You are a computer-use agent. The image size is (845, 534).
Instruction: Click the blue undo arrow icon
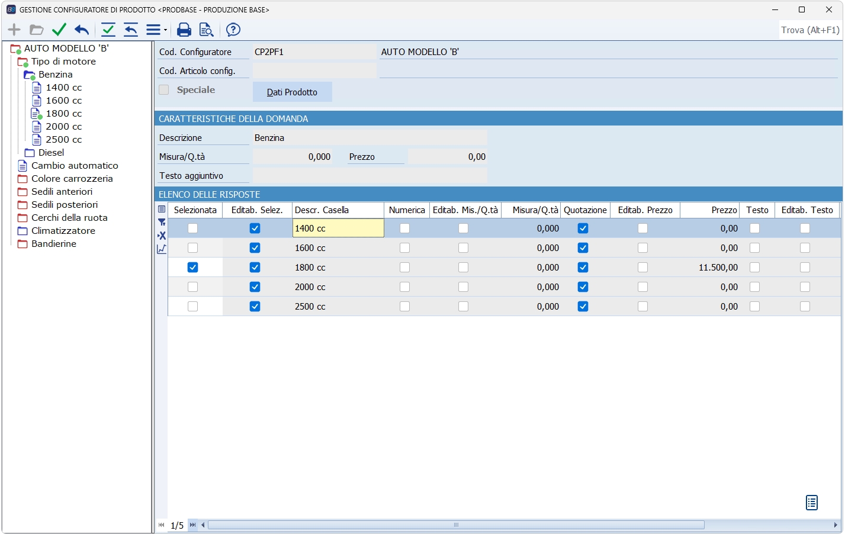[x=82, y=30]
